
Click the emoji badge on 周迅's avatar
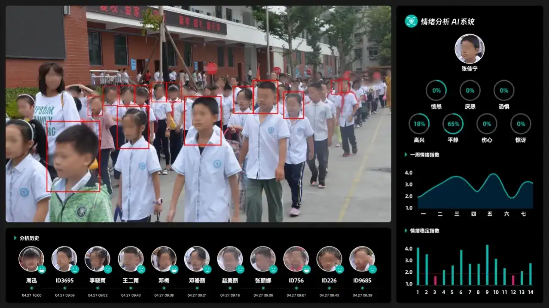(x=42, y=269)
